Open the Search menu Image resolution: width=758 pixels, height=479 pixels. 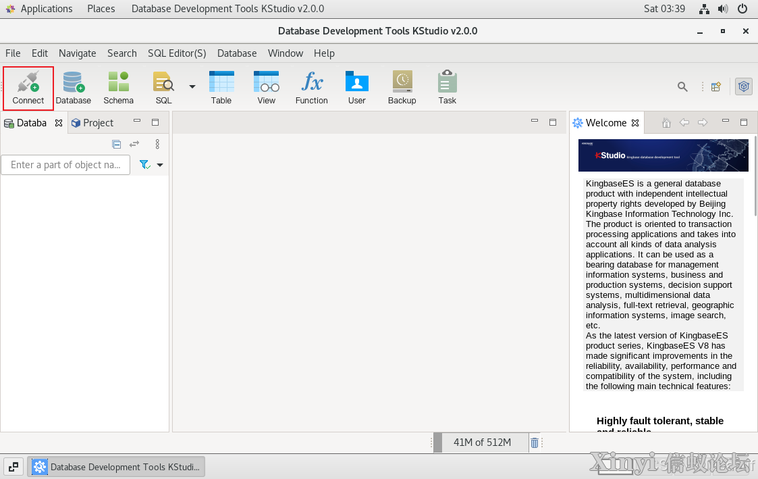[x=121, y=53]
